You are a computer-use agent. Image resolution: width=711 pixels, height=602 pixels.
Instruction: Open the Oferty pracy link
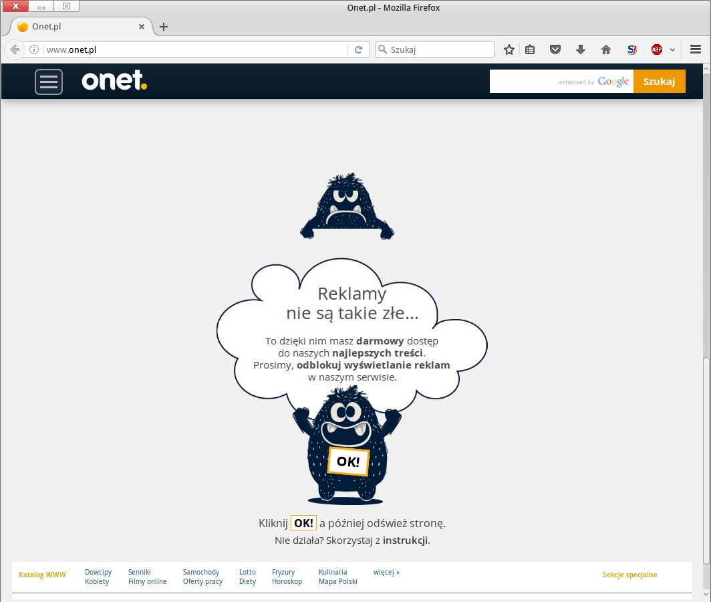tap(202, 581)
